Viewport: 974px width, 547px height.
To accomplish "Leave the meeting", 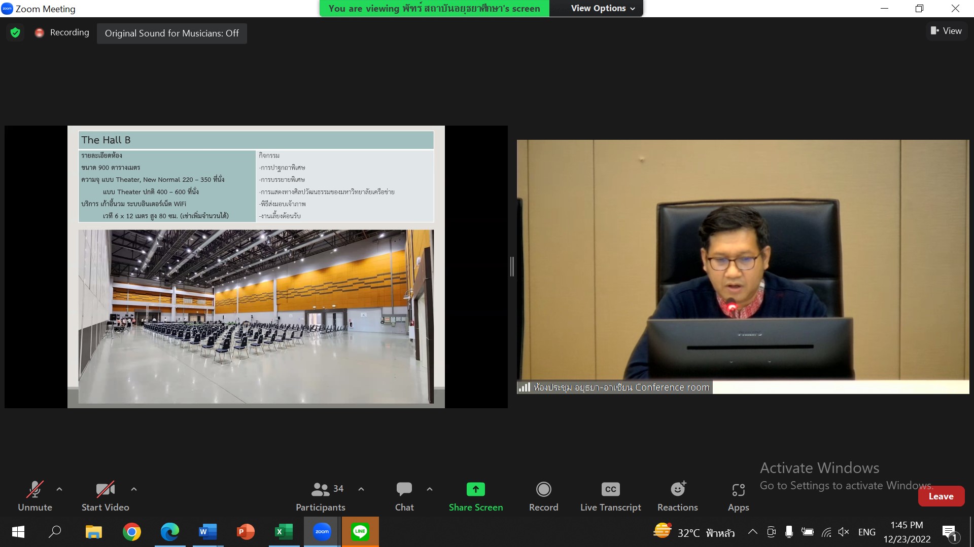I will pyautogui.click(x=941, y=496).
